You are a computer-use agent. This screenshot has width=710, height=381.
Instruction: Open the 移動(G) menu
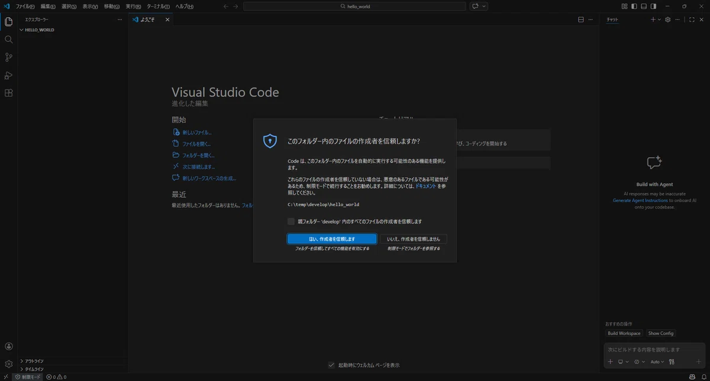(x=111, y=6)
